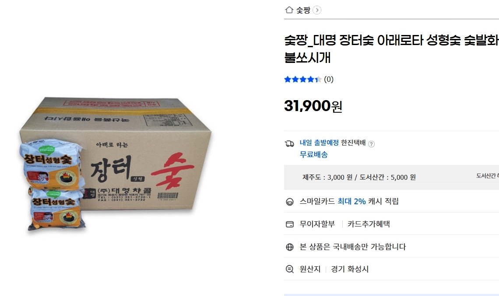
Task: Open 무이자할부 installment info
Action: 317,224
